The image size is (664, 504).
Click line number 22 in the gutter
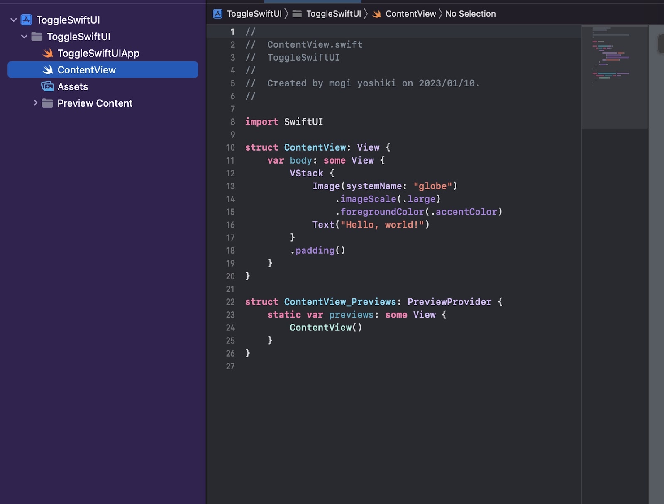pyautogui.click(x=230, y=302)
